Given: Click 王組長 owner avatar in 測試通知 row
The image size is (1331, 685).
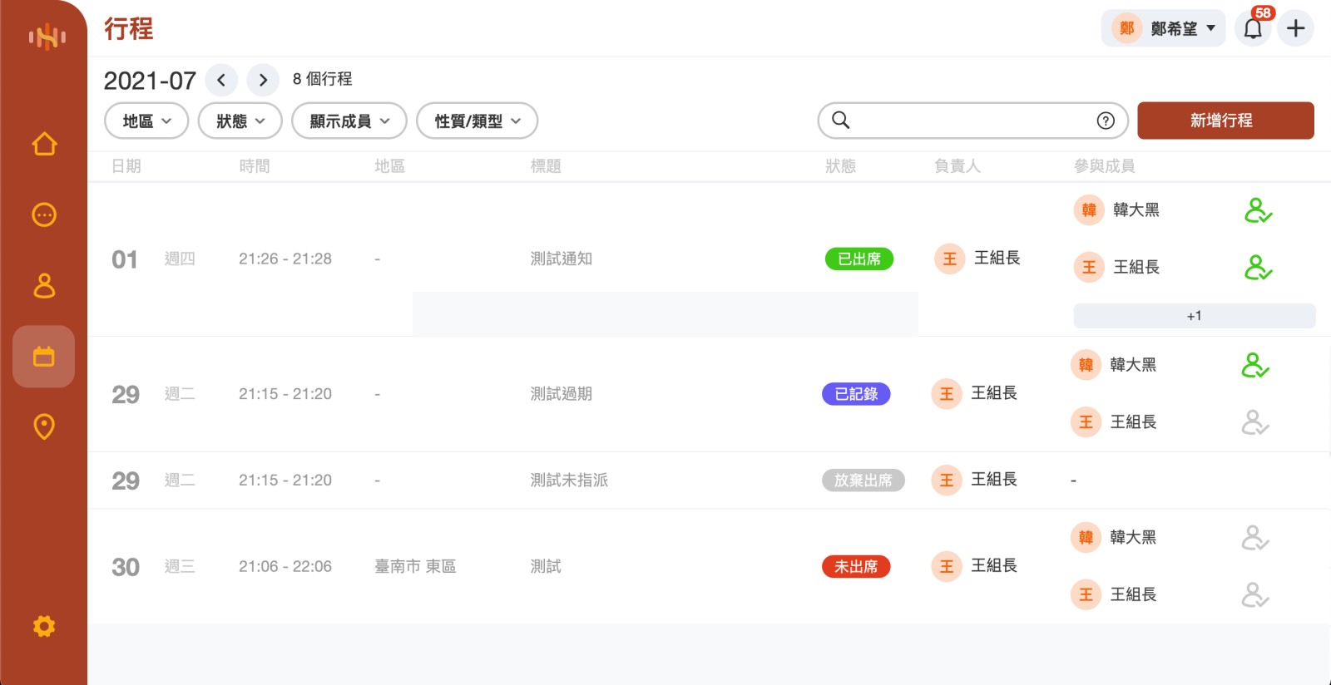Looking at the screenshot, I should click(949, 259).
